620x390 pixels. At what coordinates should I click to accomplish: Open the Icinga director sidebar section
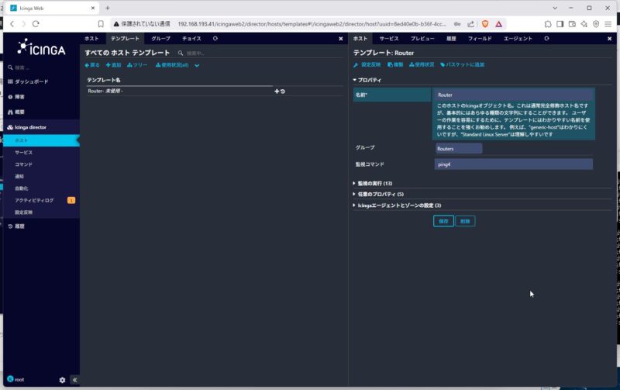pos(27,127)
